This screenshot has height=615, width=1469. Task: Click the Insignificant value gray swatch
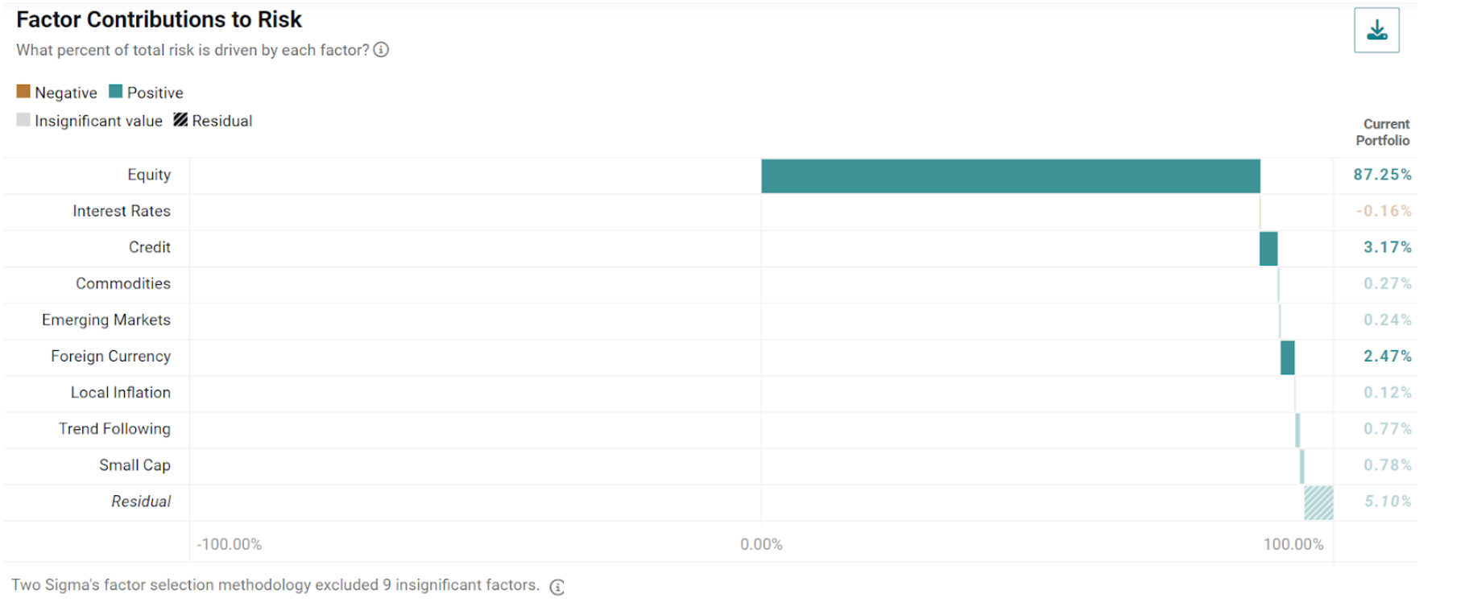point(23,120)
